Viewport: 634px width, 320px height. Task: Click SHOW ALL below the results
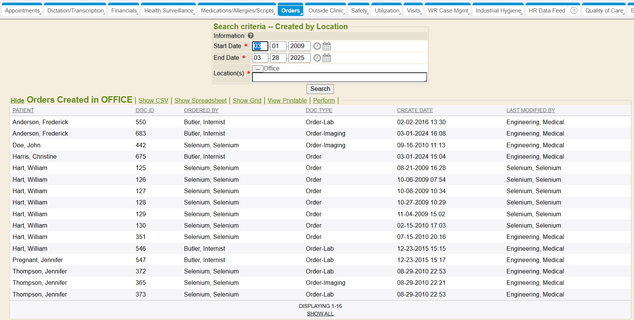pyautogui.click(x=320, y=314)
